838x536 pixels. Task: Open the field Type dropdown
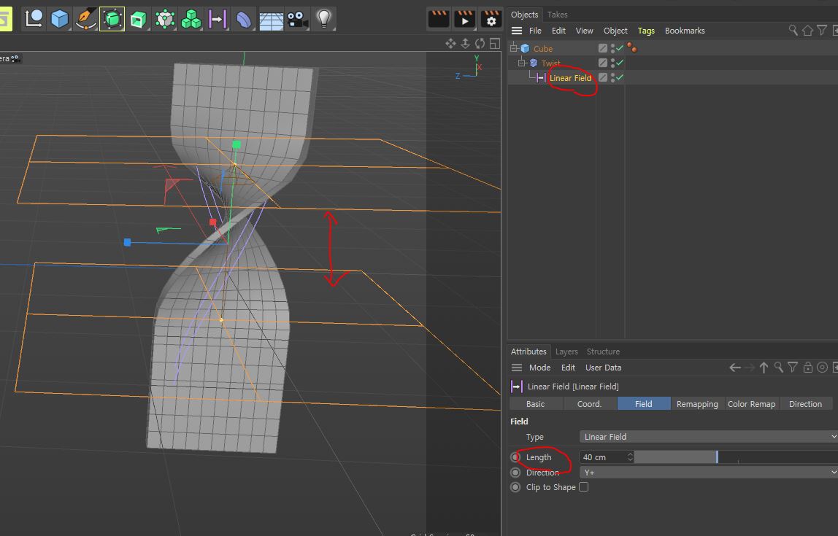pyautogui.click(x=709, y=437)
